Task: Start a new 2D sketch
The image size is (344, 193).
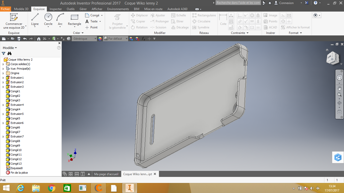Action: [14, 21]
